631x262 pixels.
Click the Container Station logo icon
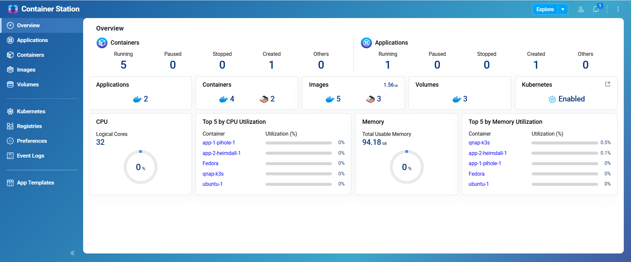13,9
